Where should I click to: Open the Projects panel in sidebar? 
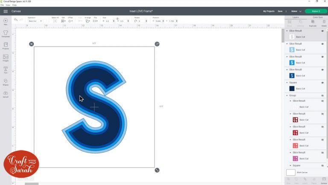pyautogui.click(x=6, y=45)
